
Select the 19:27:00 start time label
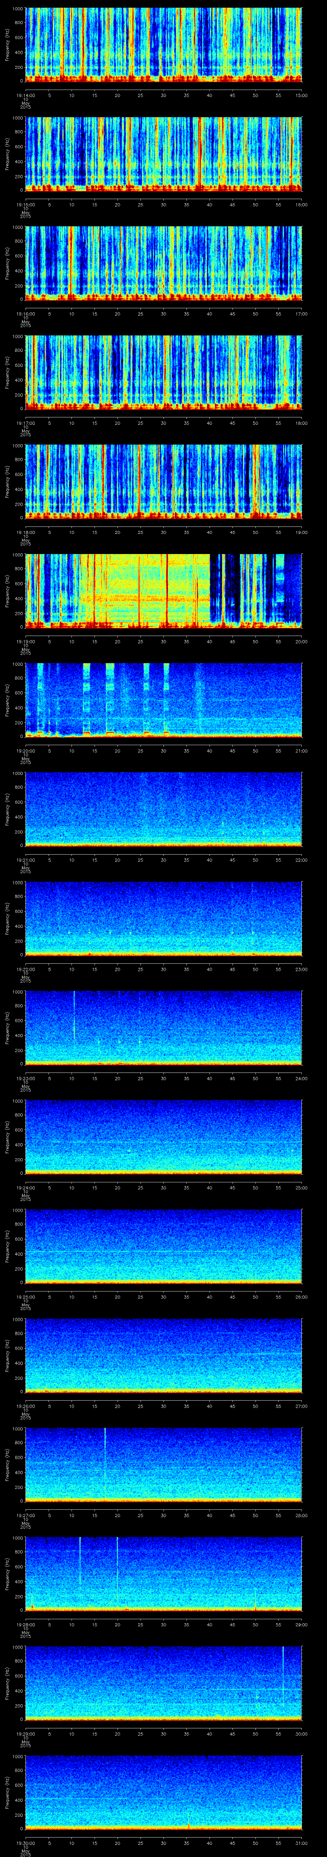pyautogui.click(x=25, y=1515)
